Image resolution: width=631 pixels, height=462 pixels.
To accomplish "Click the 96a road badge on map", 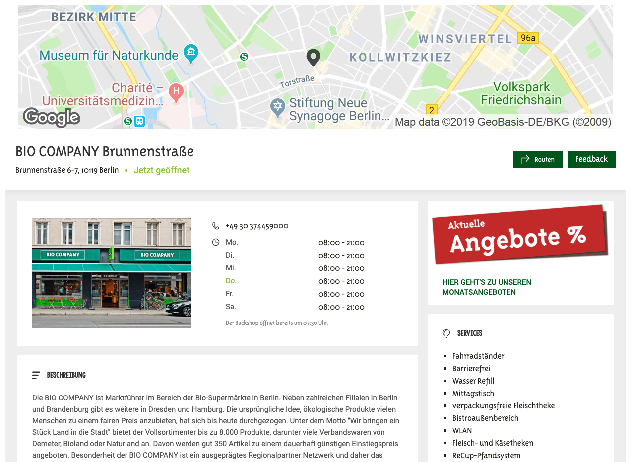I will click(x=528, y=38).
